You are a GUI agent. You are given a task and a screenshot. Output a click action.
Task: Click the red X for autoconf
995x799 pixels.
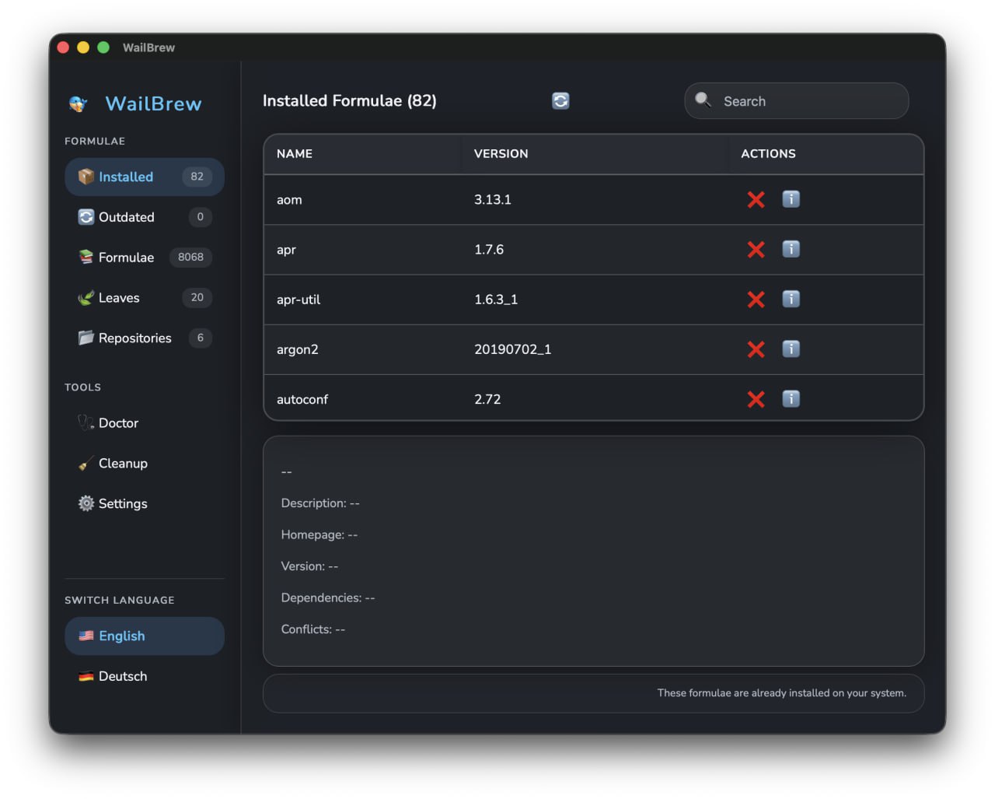tap(756, 399)
